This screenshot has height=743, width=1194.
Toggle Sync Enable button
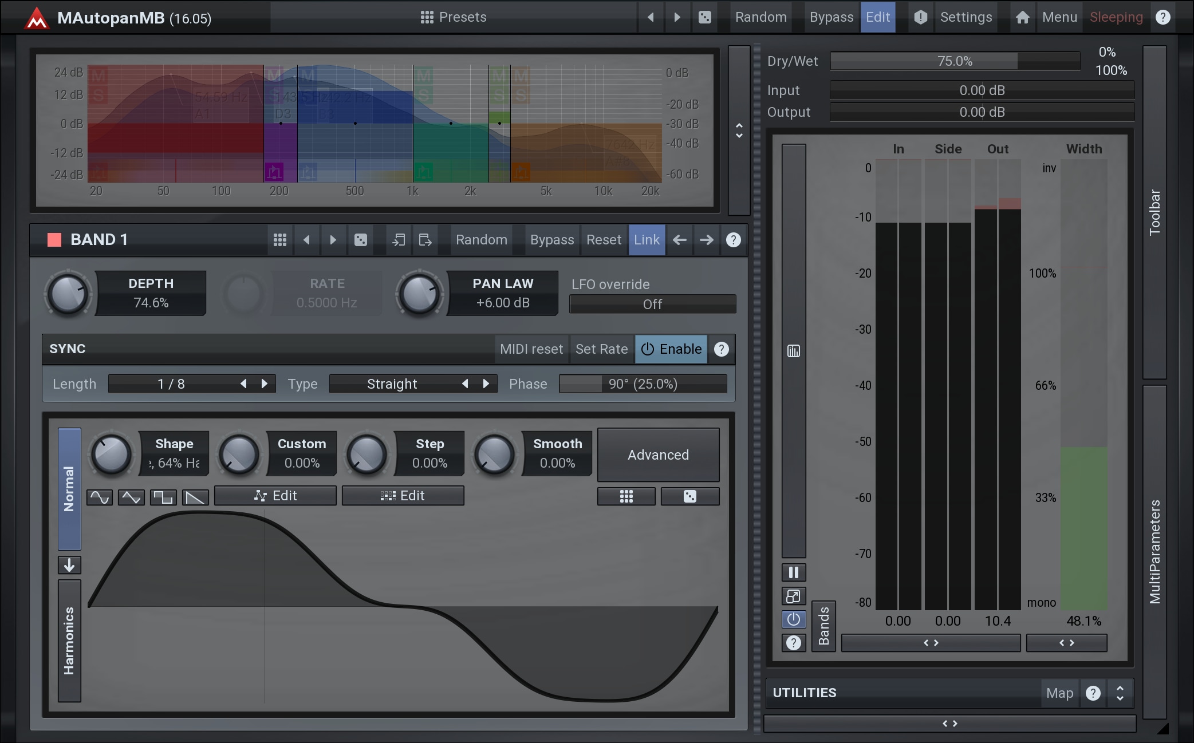(671, 349)
